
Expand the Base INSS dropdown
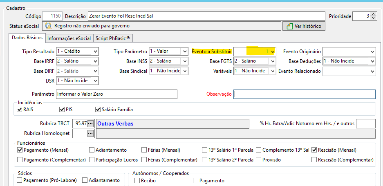click(185, 61)
